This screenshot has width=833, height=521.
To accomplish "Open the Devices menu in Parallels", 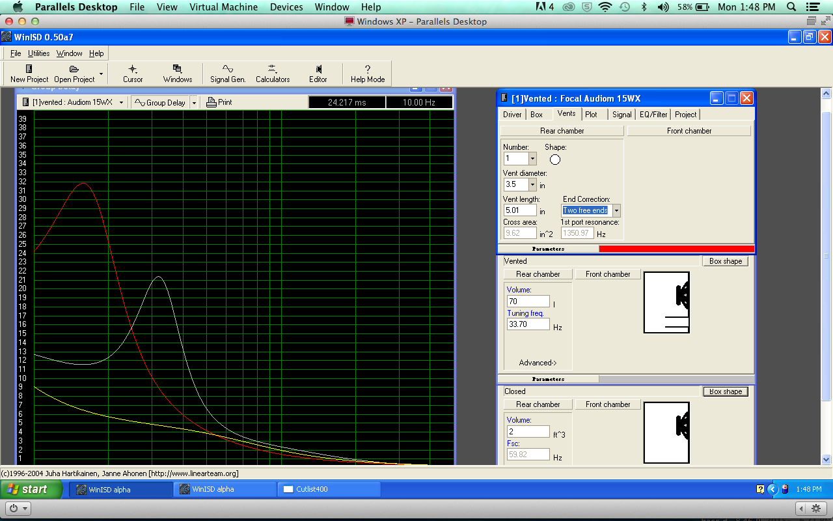I will point(286,7).
